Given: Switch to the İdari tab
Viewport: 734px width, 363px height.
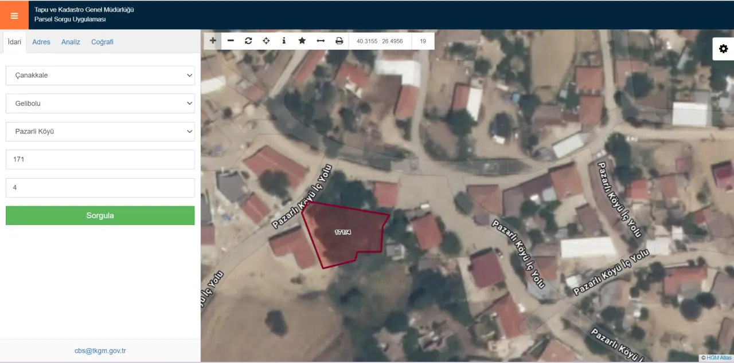Looking at the screenshot, I should pyautogui.click(x=14, y=42).
